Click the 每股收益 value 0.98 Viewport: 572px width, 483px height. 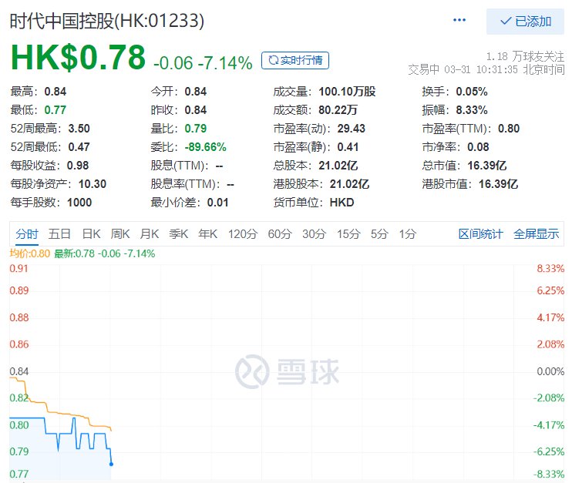click(x=78, y=166)
